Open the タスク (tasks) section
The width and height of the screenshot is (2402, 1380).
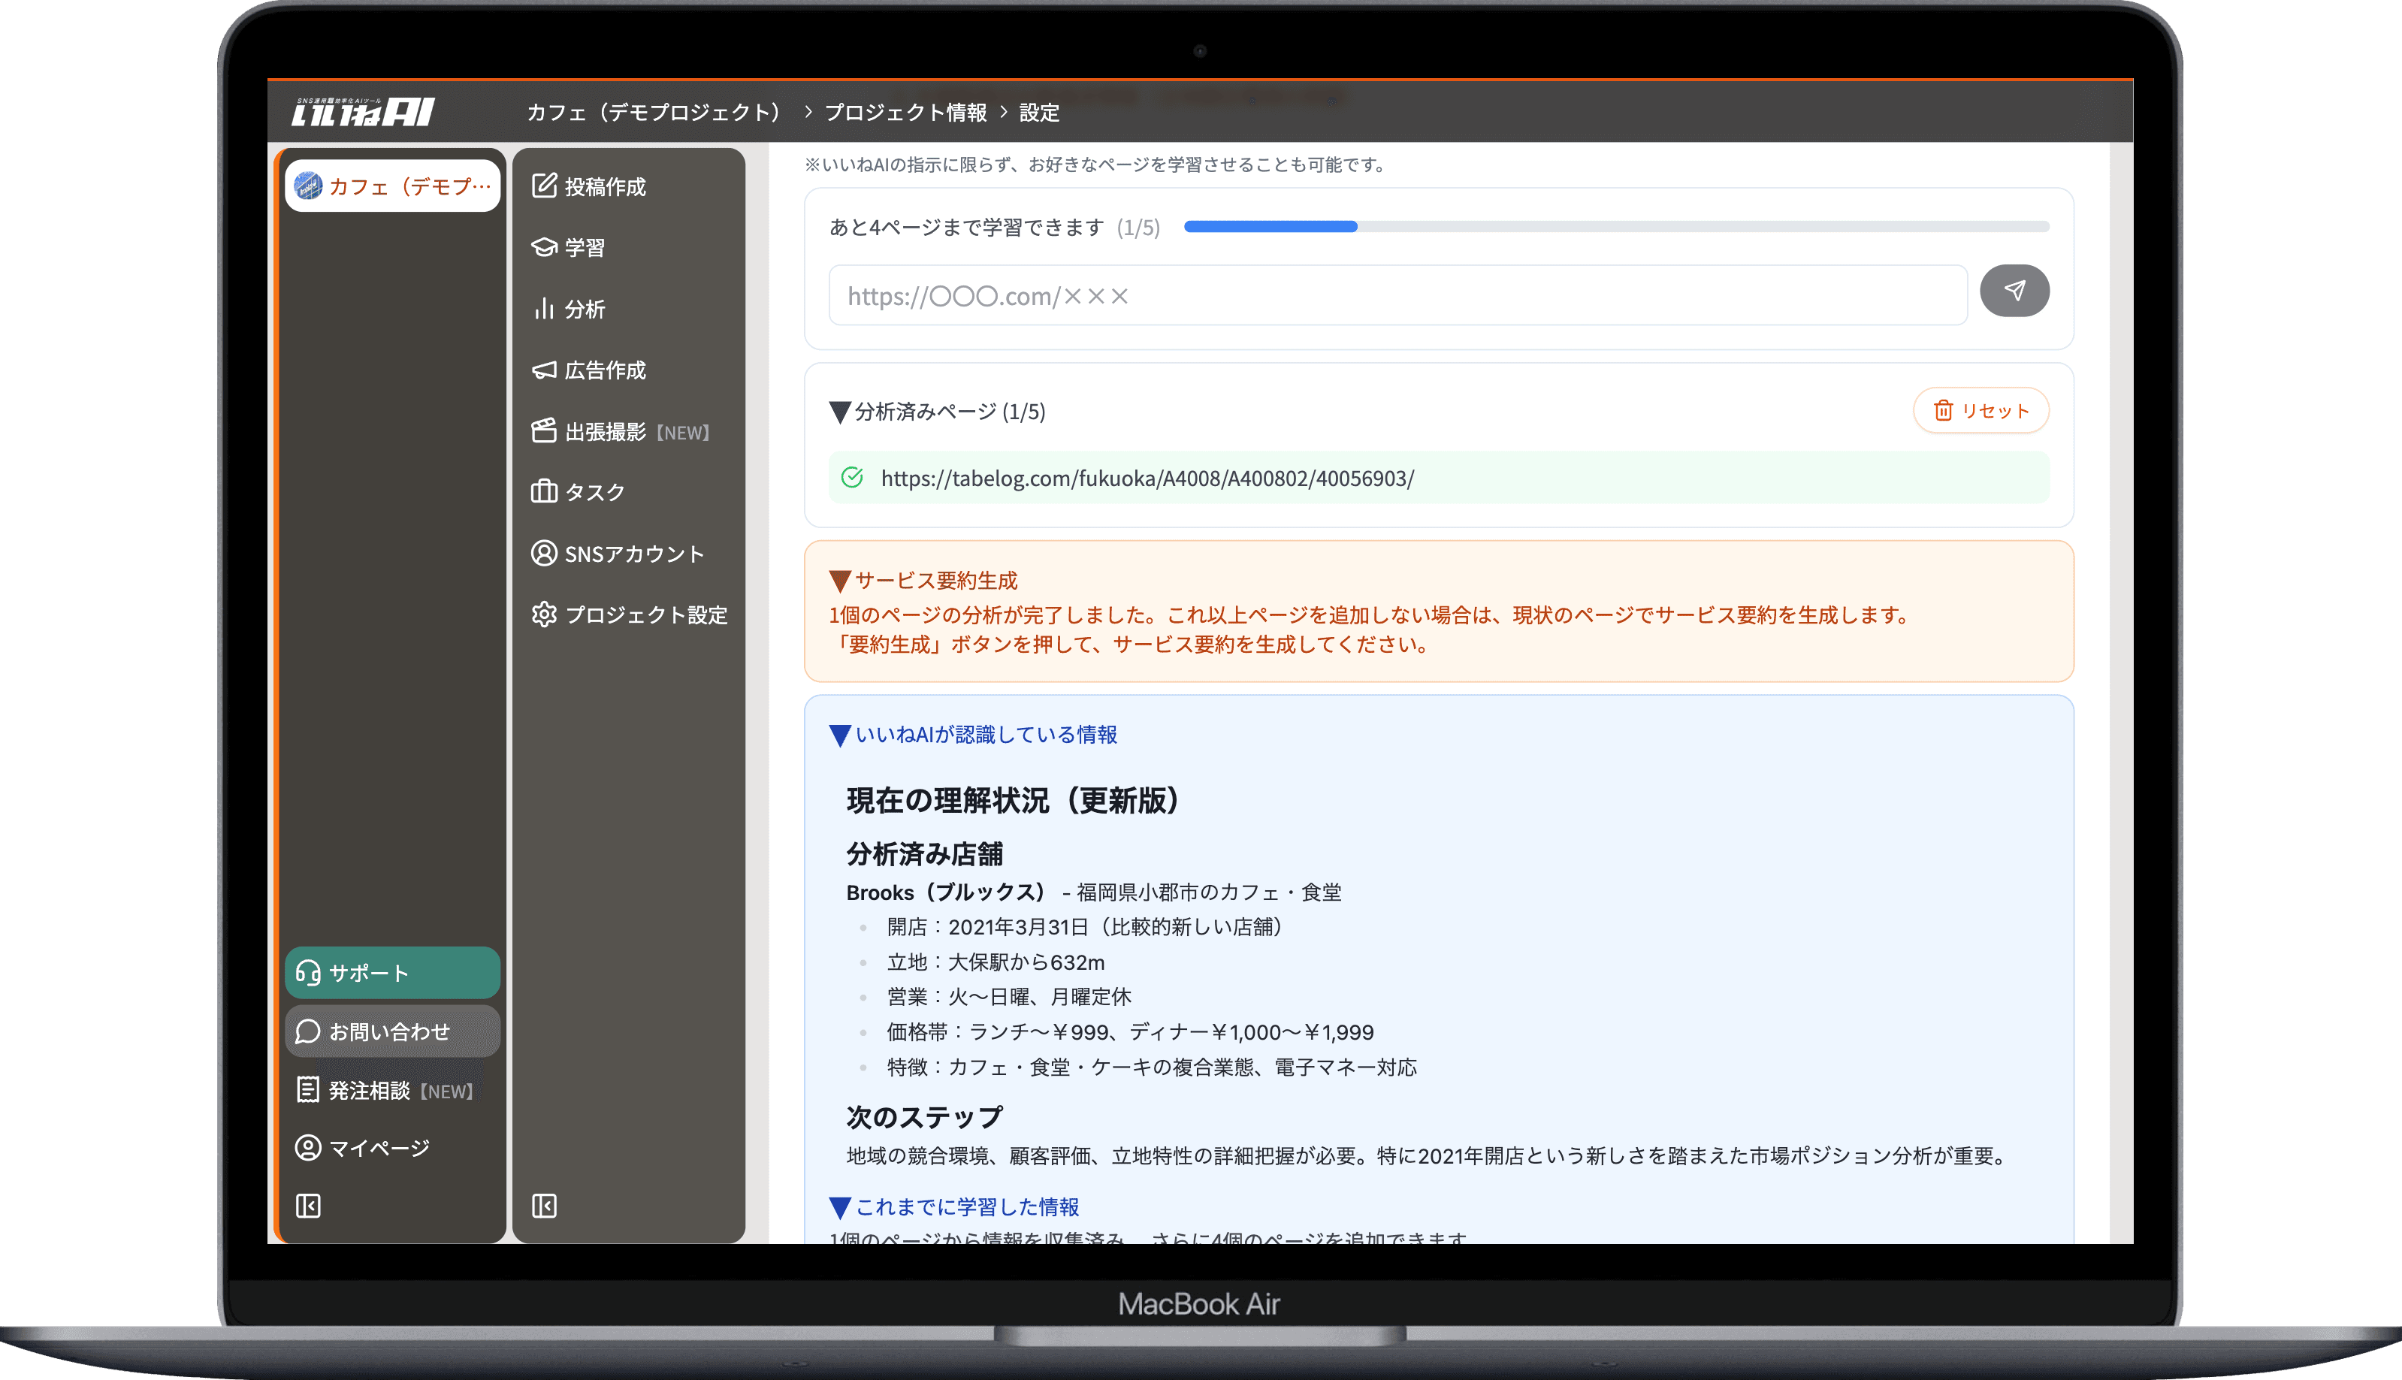click(x=594, y=492)
